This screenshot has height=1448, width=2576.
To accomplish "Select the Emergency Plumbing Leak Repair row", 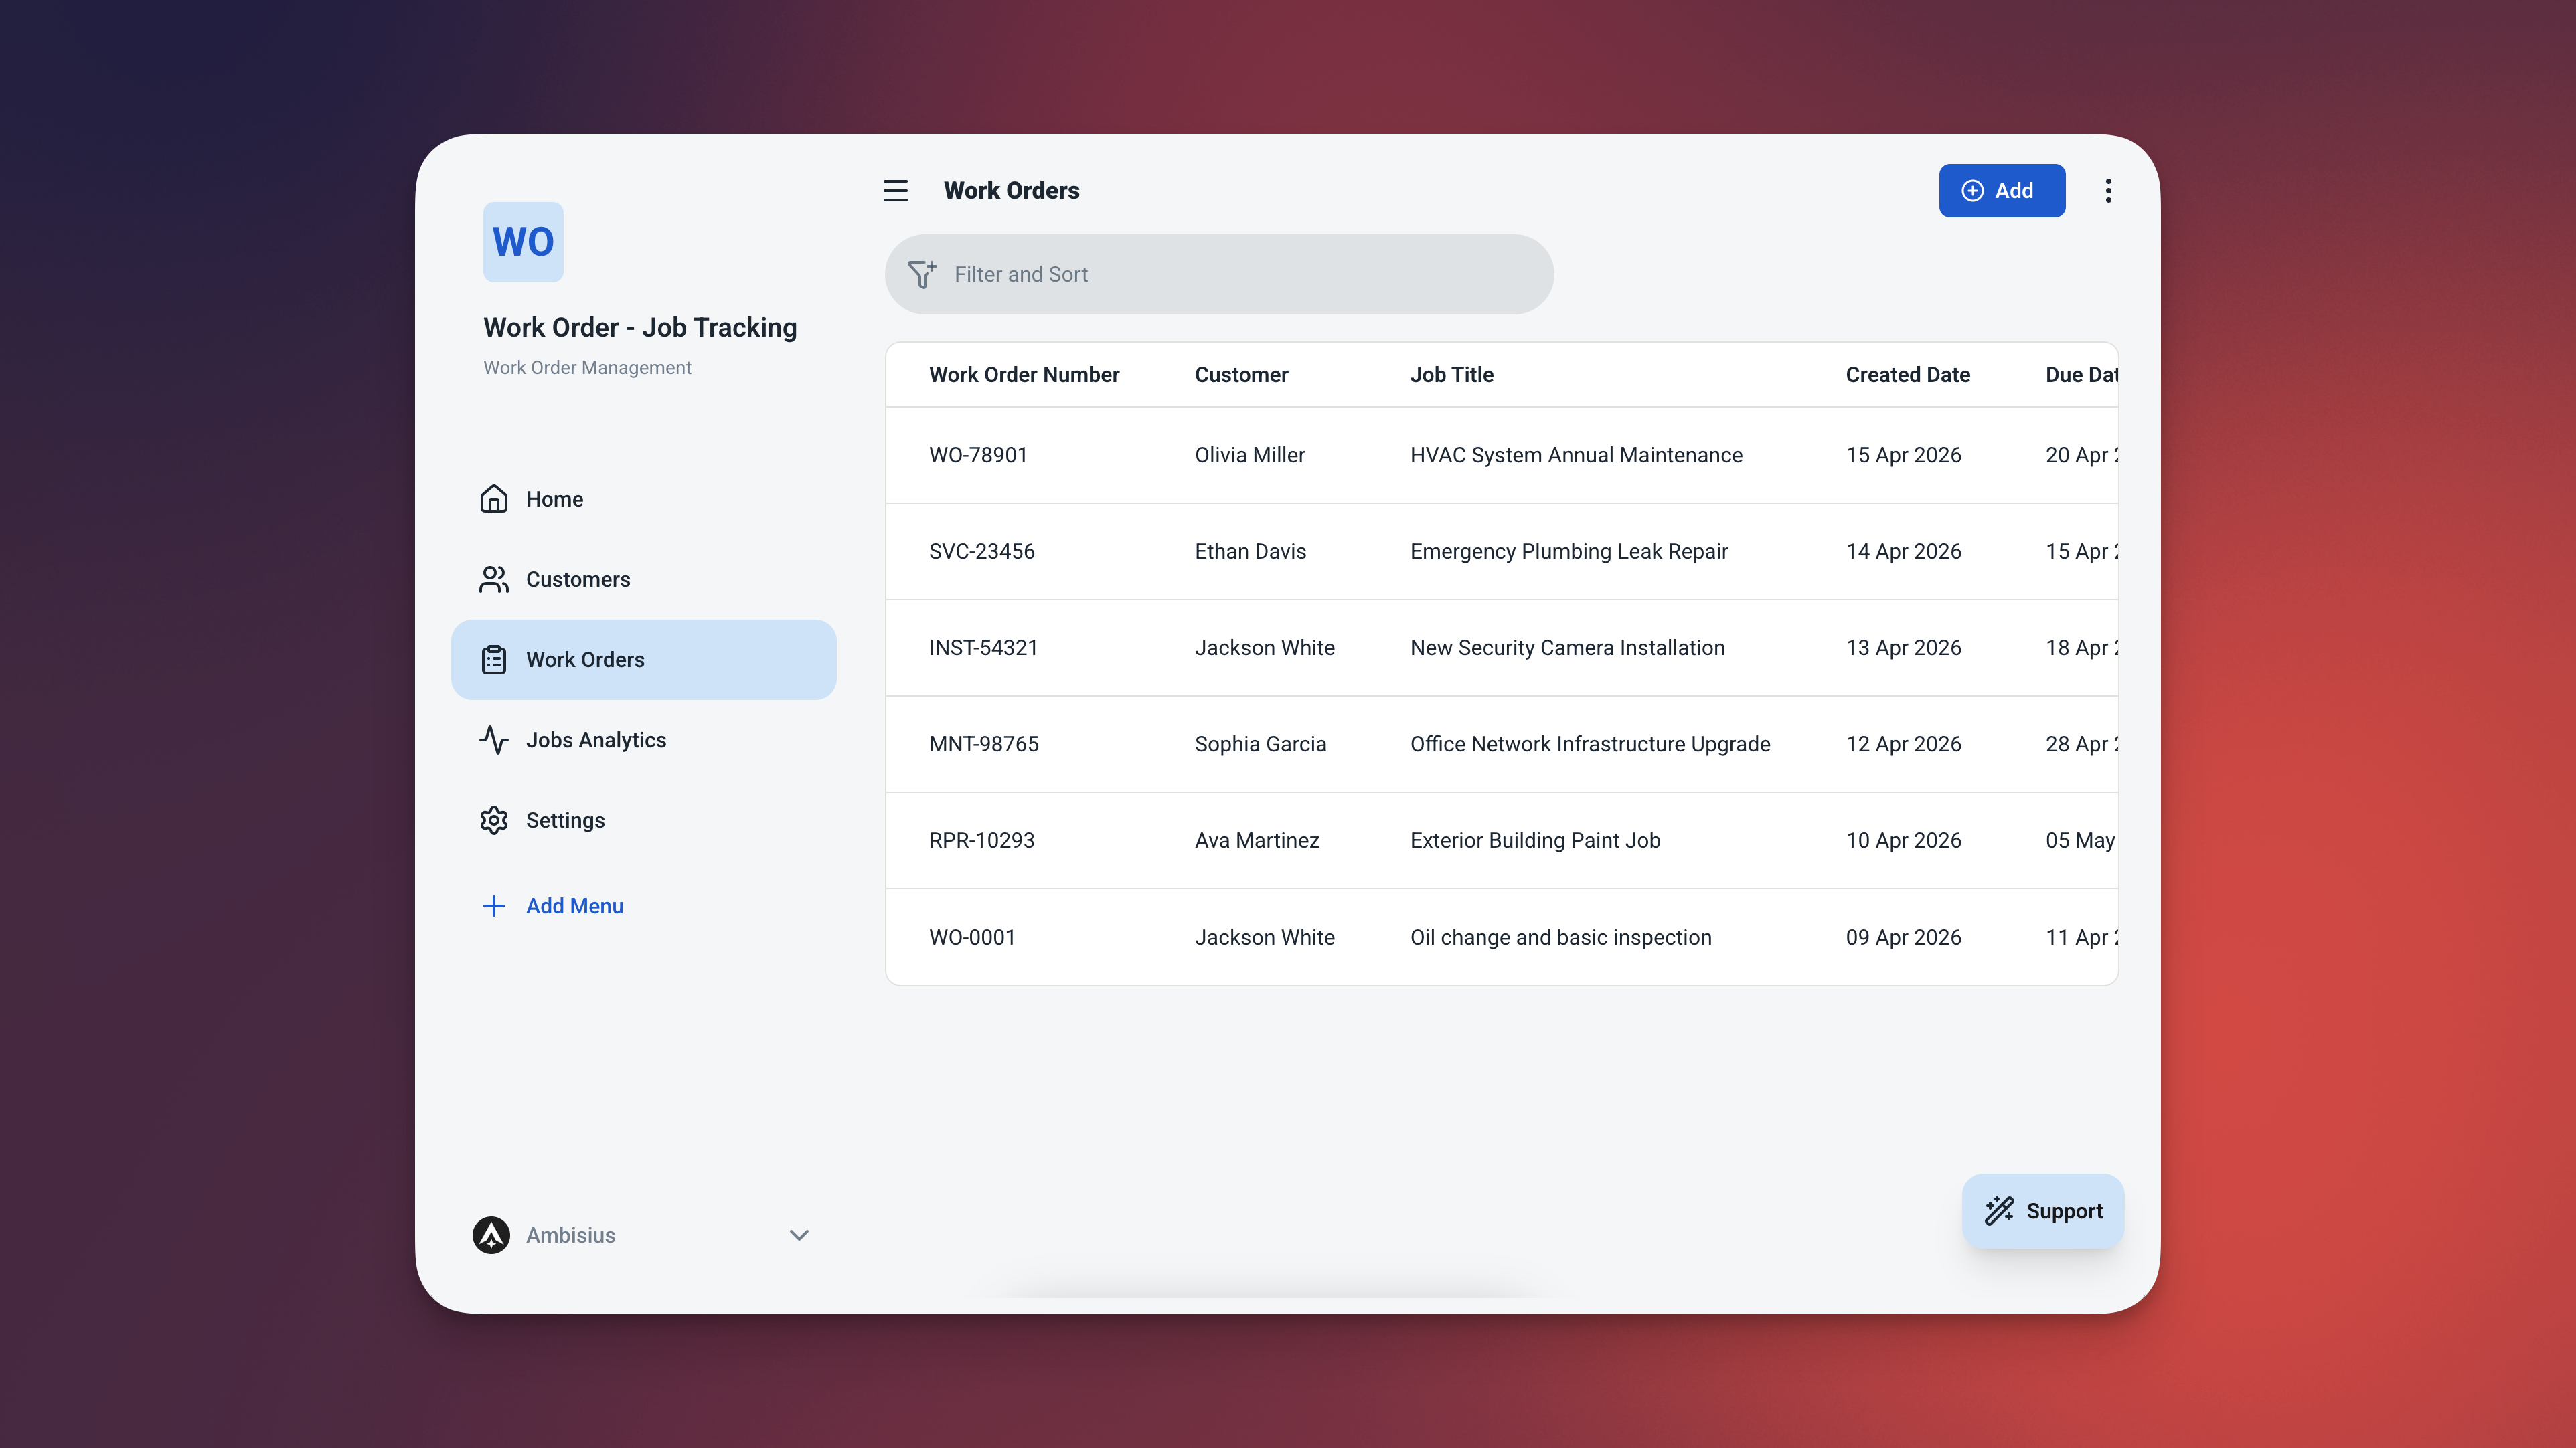I will [x=1568, y=551].
